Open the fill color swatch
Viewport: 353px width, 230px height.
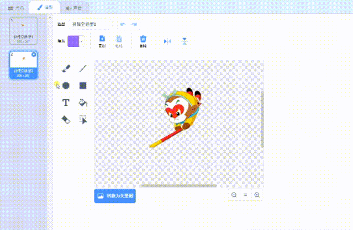pos(73,41)
